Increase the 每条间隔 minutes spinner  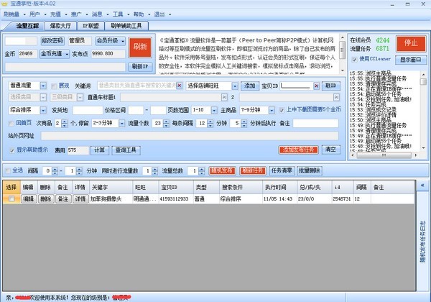coord(210,122)
